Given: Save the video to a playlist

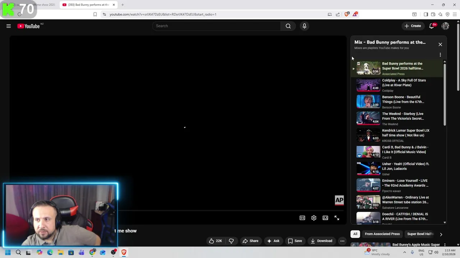Looking at the screenshot, I should pos(295,241).
